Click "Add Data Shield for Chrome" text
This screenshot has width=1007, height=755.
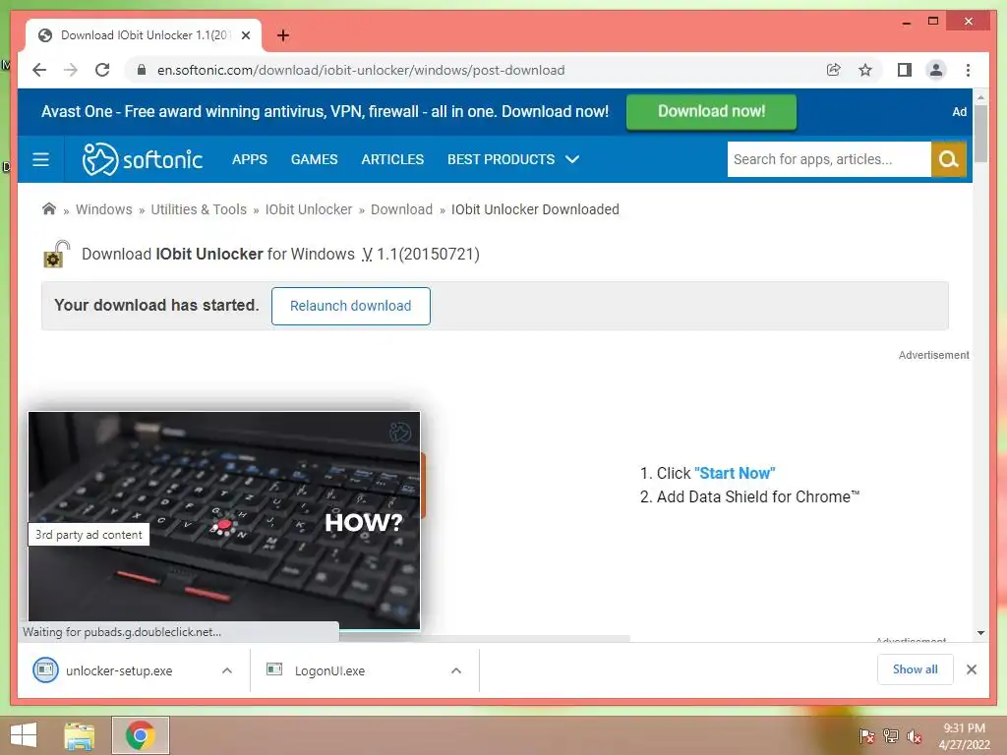758,496
